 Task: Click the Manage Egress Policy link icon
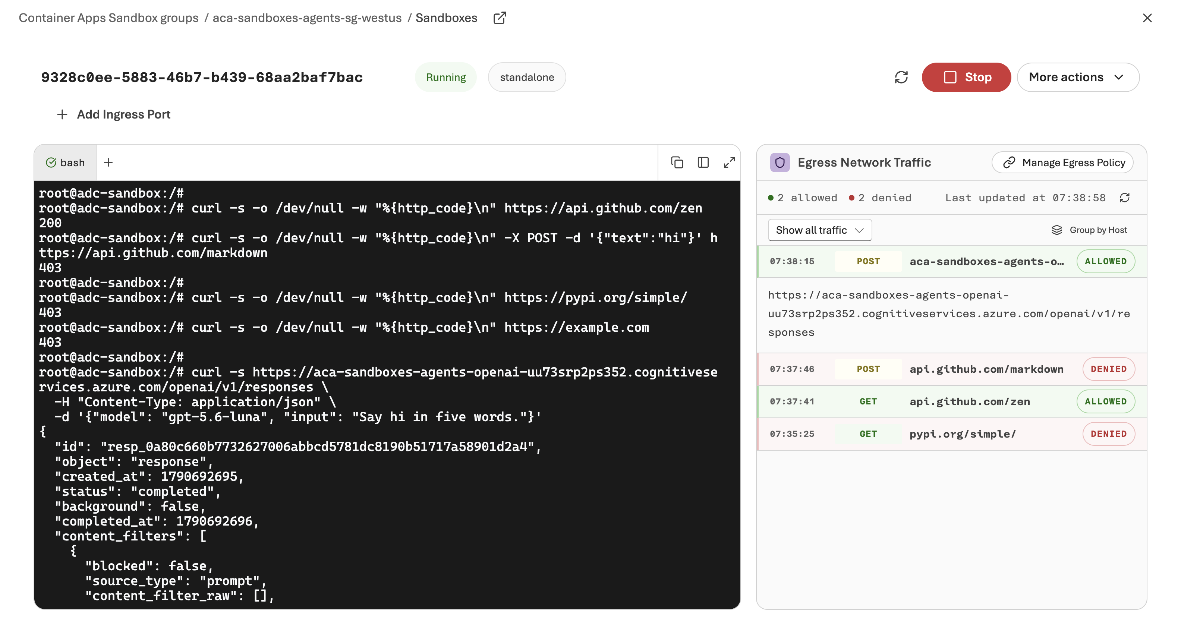1009,162
